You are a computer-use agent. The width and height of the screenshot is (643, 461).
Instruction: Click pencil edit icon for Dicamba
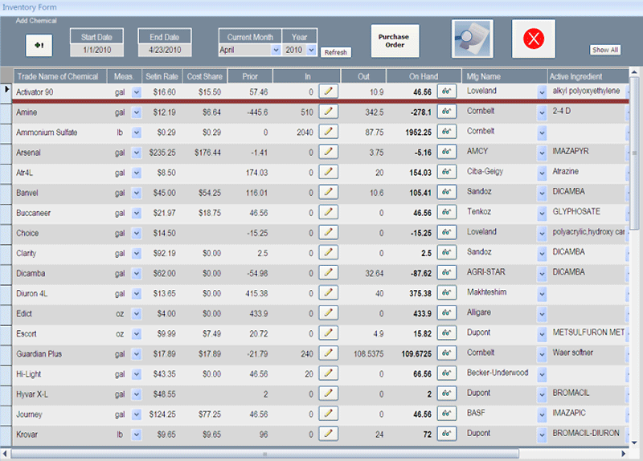pyautogui.click(x=328, y=272)
